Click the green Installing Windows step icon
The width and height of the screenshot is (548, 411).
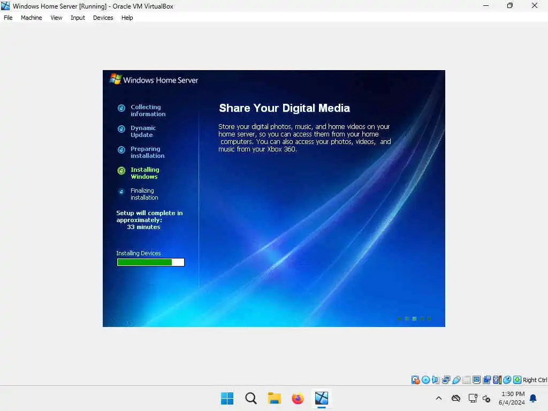click(121, 171)
